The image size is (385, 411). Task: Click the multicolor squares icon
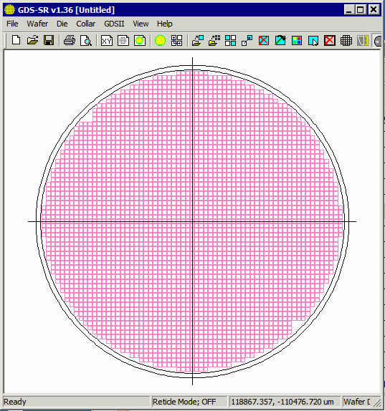(297, 40)
